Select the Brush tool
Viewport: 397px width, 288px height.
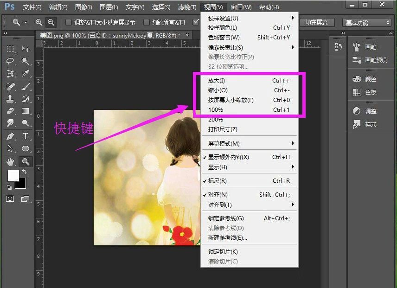point(26,87)
